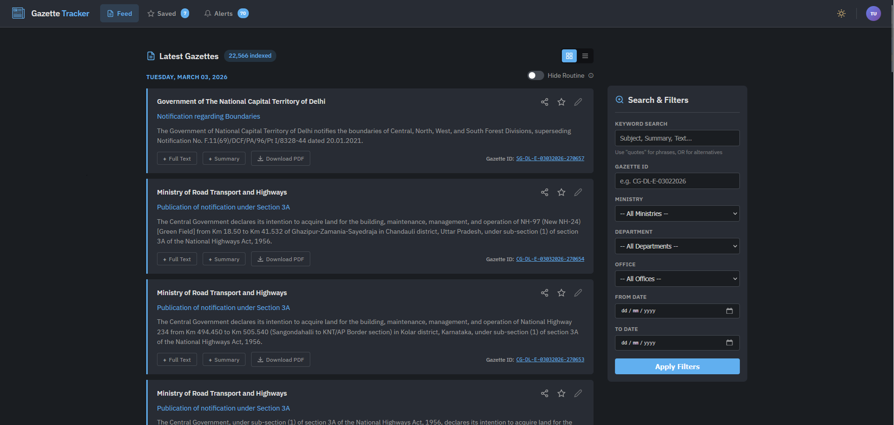
Task: Open Section 3A link in Highway 234 card
Action: point(223,308)
